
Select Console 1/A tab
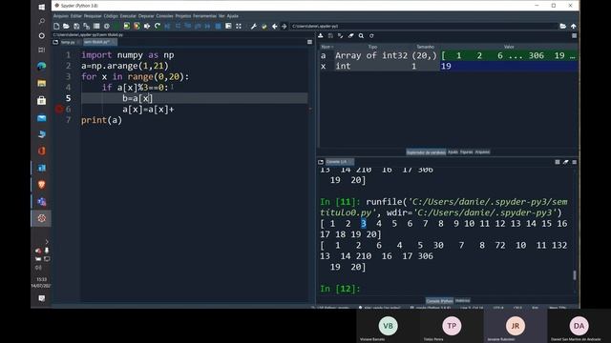click(340, 162)
